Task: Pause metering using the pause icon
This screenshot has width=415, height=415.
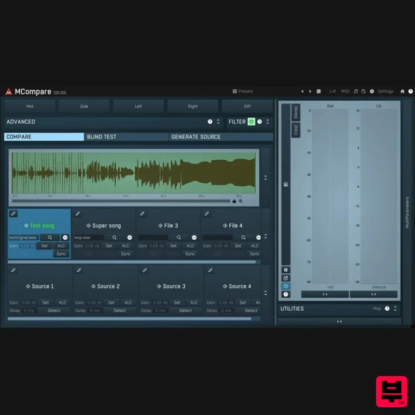Action: click(x=286, y=269)
